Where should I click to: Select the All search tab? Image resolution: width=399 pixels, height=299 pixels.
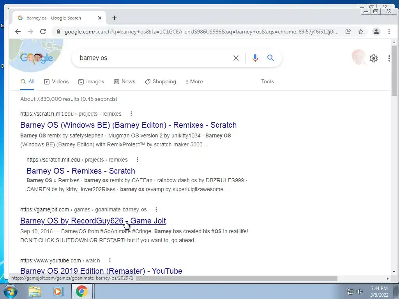[x=27, y=82]
